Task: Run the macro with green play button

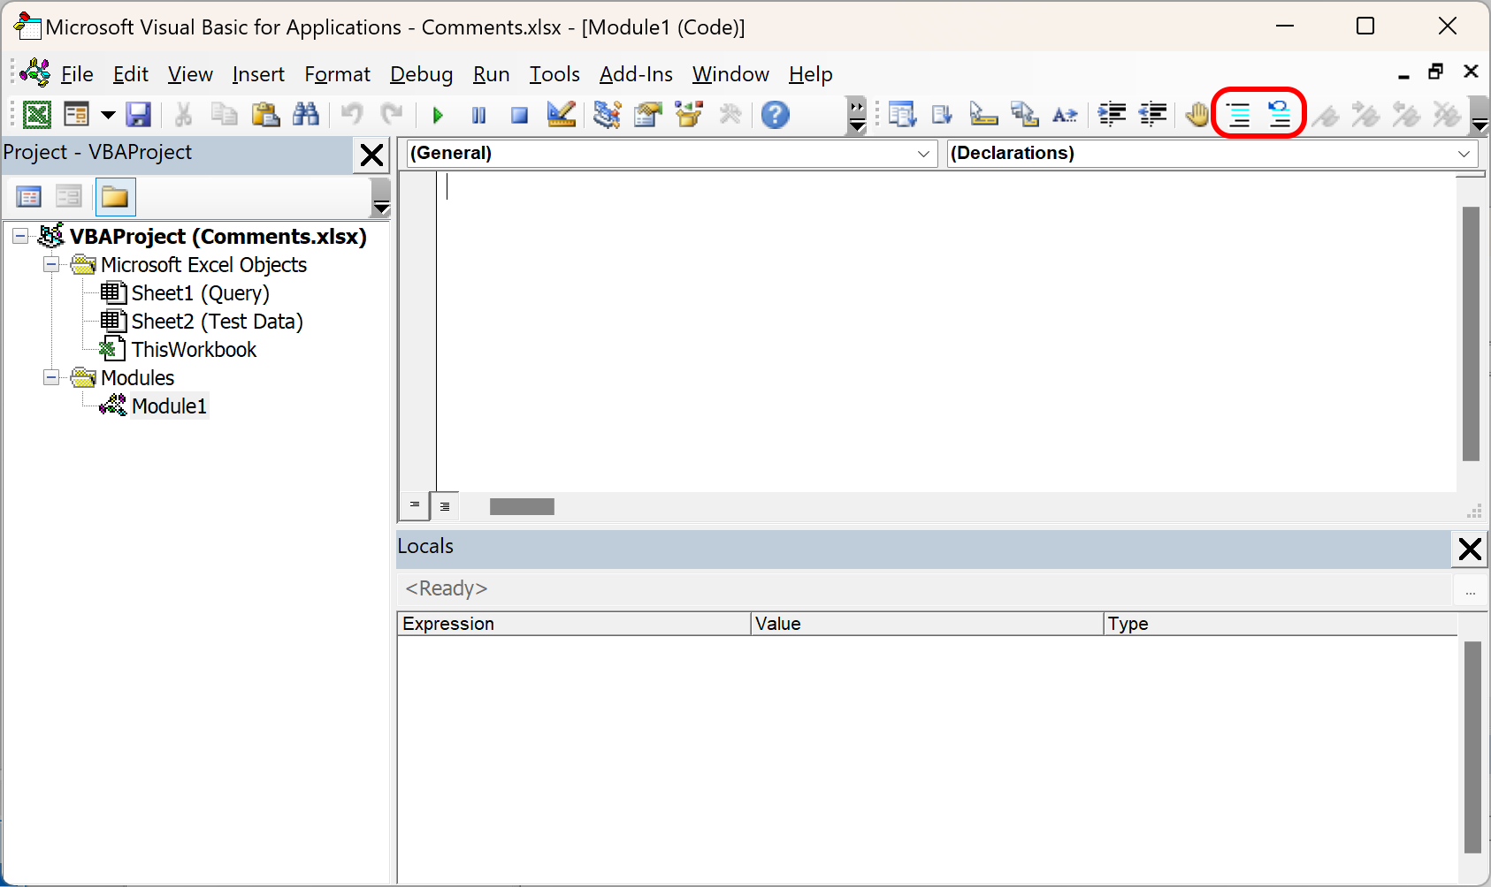Action: (x=438, y=115)
